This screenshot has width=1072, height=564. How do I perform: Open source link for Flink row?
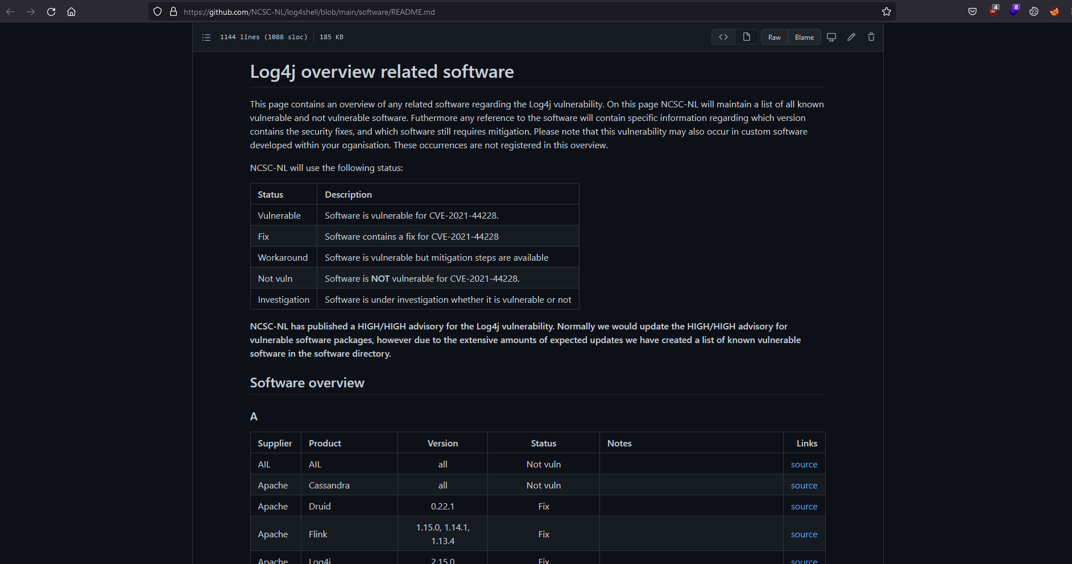tap(804, 534)
